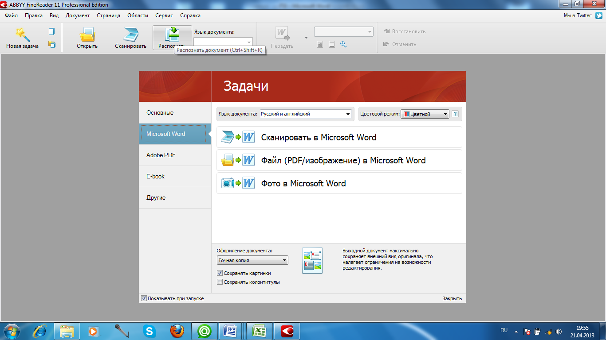606x340 pixels.
Task: Click the document layout preview thumbnail
Action: (x=312, y=260)
